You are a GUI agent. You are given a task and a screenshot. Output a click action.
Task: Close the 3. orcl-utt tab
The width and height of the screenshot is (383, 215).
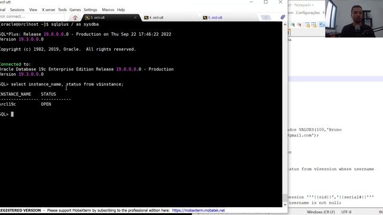[135, 17]
